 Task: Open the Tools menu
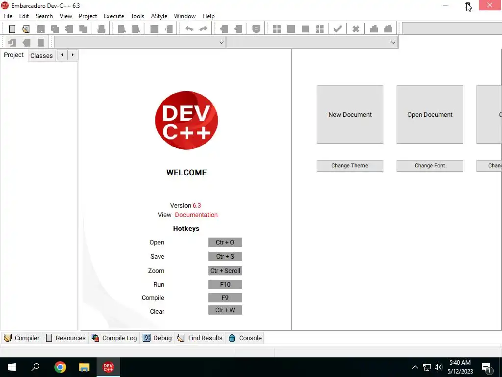click(137, 16)
